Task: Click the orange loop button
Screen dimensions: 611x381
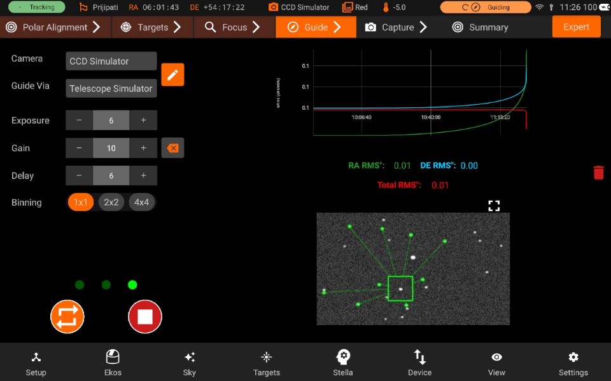Action: click(67, 316)
